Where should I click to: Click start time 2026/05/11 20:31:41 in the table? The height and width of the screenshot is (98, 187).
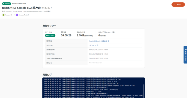click(x=98, y=50)
